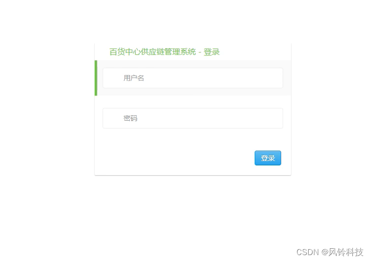
Task: Click empty card area left of 登录 button
Action: 175,158
